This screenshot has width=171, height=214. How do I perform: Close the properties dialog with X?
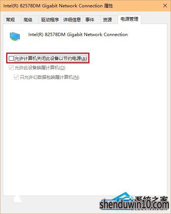pyautogui.click(x=165, y=6)
